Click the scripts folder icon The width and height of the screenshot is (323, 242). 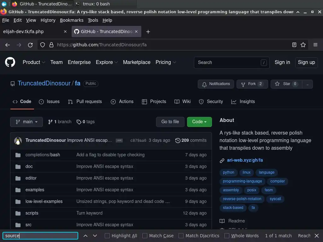18,213
